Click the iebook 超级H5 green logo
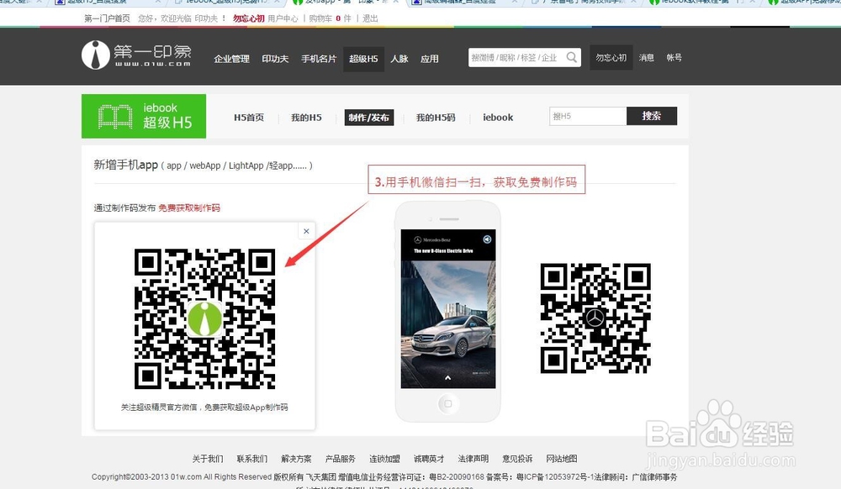 coord(144,116)
